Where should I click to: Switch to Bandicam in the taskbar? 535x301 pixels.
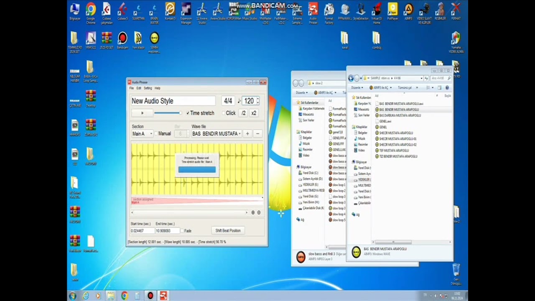150,296
